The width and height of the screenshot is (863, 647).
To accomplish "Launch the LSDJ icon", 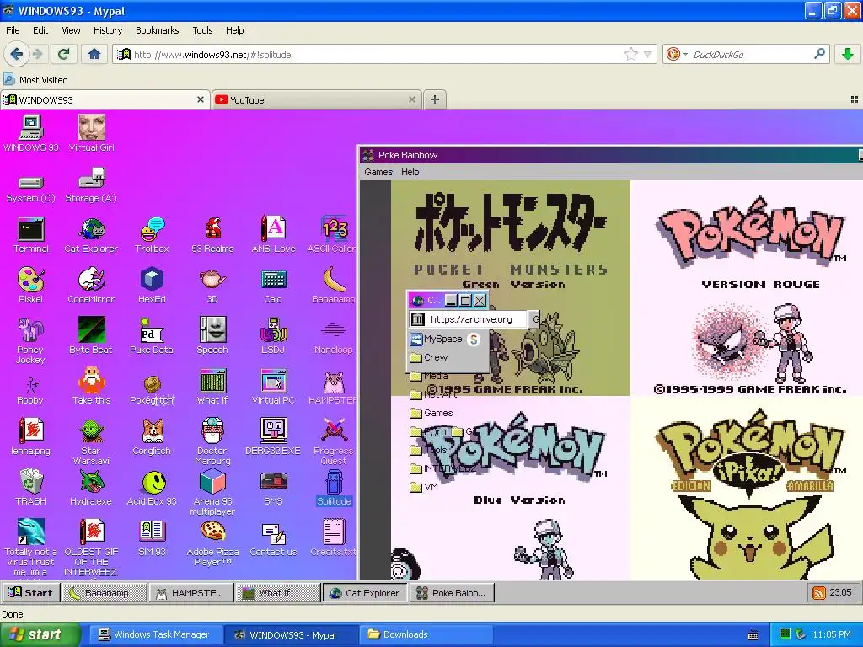I will (273, 335).
